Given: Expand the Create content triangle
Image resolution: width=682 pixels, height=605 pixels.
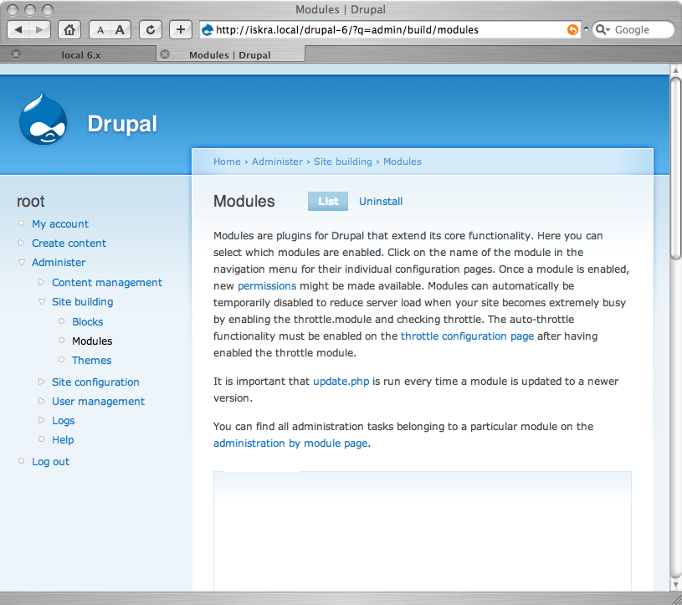Looking at the screenshot, I should click(x=21, y=243).
